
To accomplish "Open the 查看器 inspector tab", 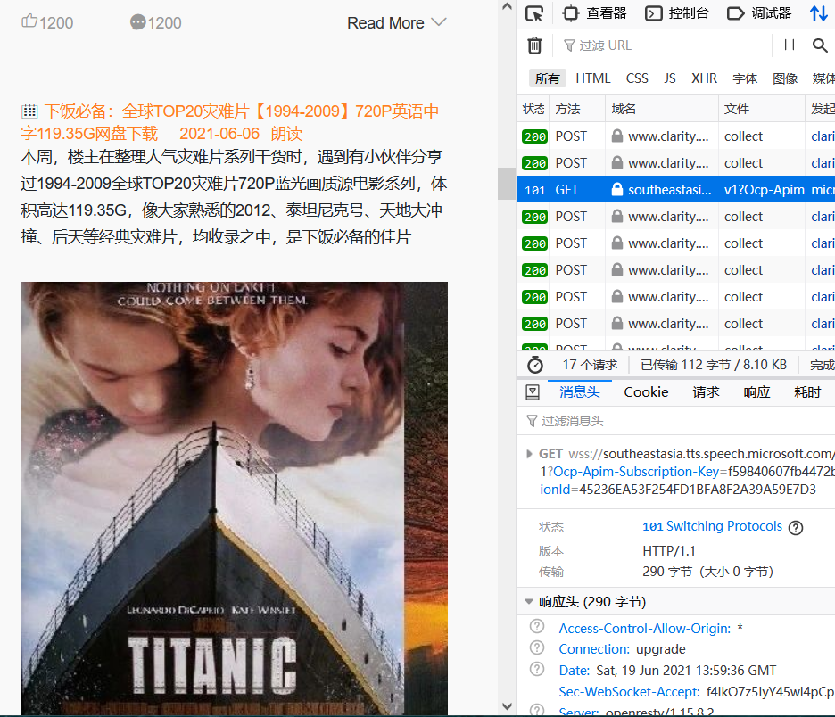I will click(595, 13).
